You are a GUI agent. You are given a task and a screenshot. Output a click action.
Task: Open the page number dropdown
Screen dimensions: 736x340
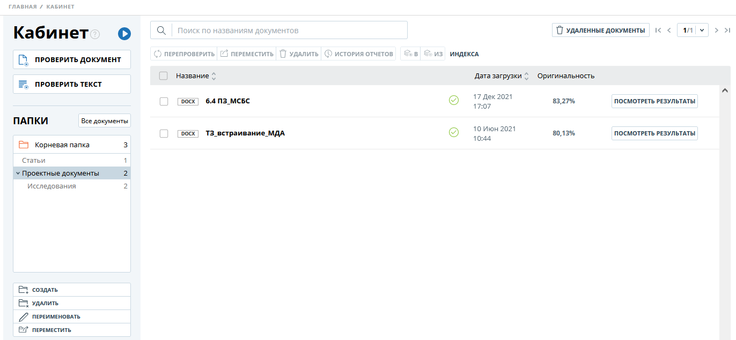click(702, 31)
